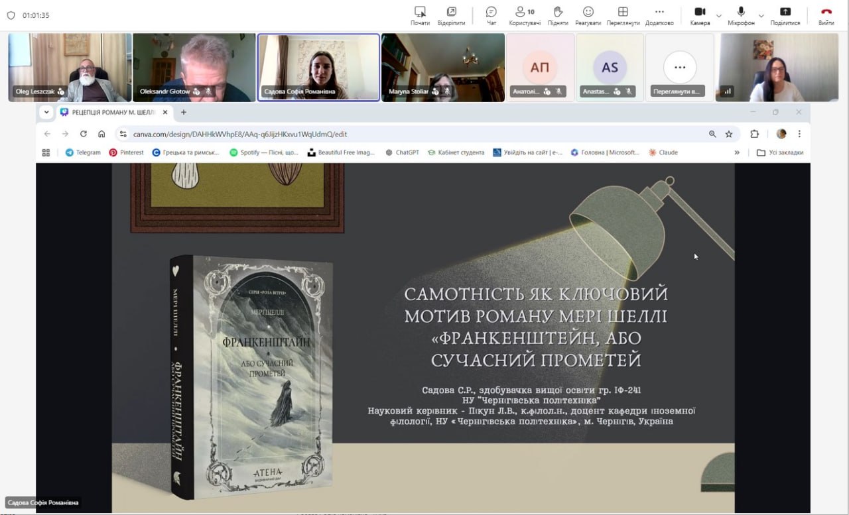Click the text НУ "Чернігівська політехніка"
Screen dimensions: 849x515
tap(531, 401)
